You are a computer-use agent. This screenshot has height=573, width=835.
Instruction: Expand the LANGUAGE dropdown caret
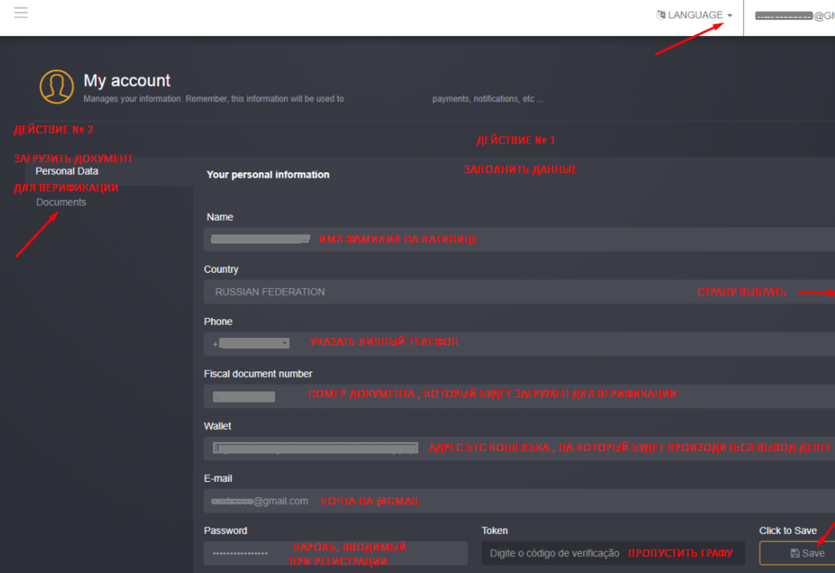click(729, 15)
